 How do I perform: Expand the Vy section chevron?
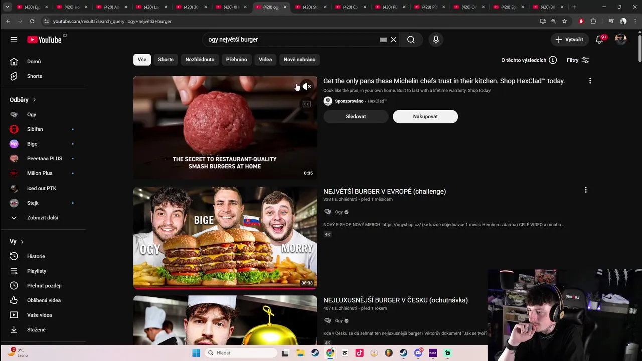tap(22, 242)
